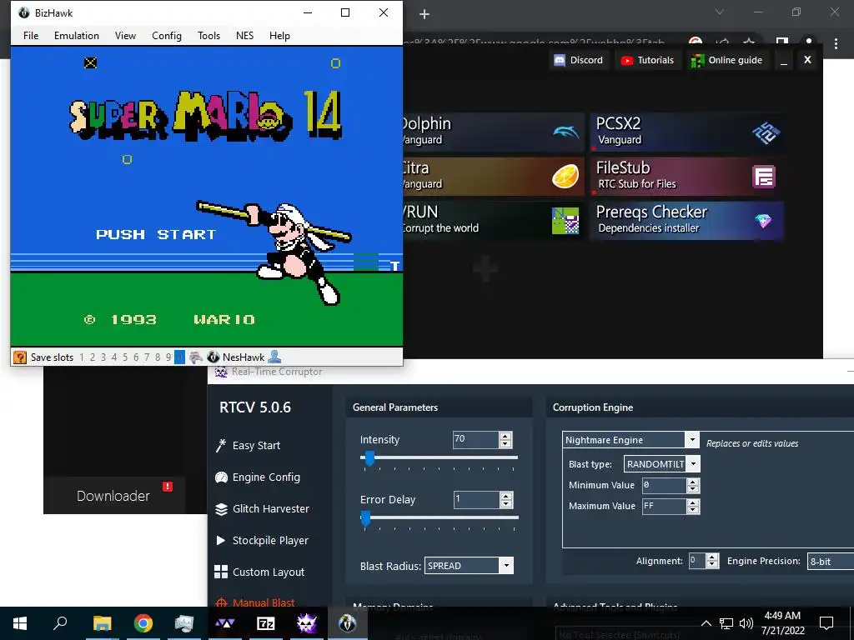Open File Explorer from taskbar
This screenshot has height=640, width=854.
(102, 623)
